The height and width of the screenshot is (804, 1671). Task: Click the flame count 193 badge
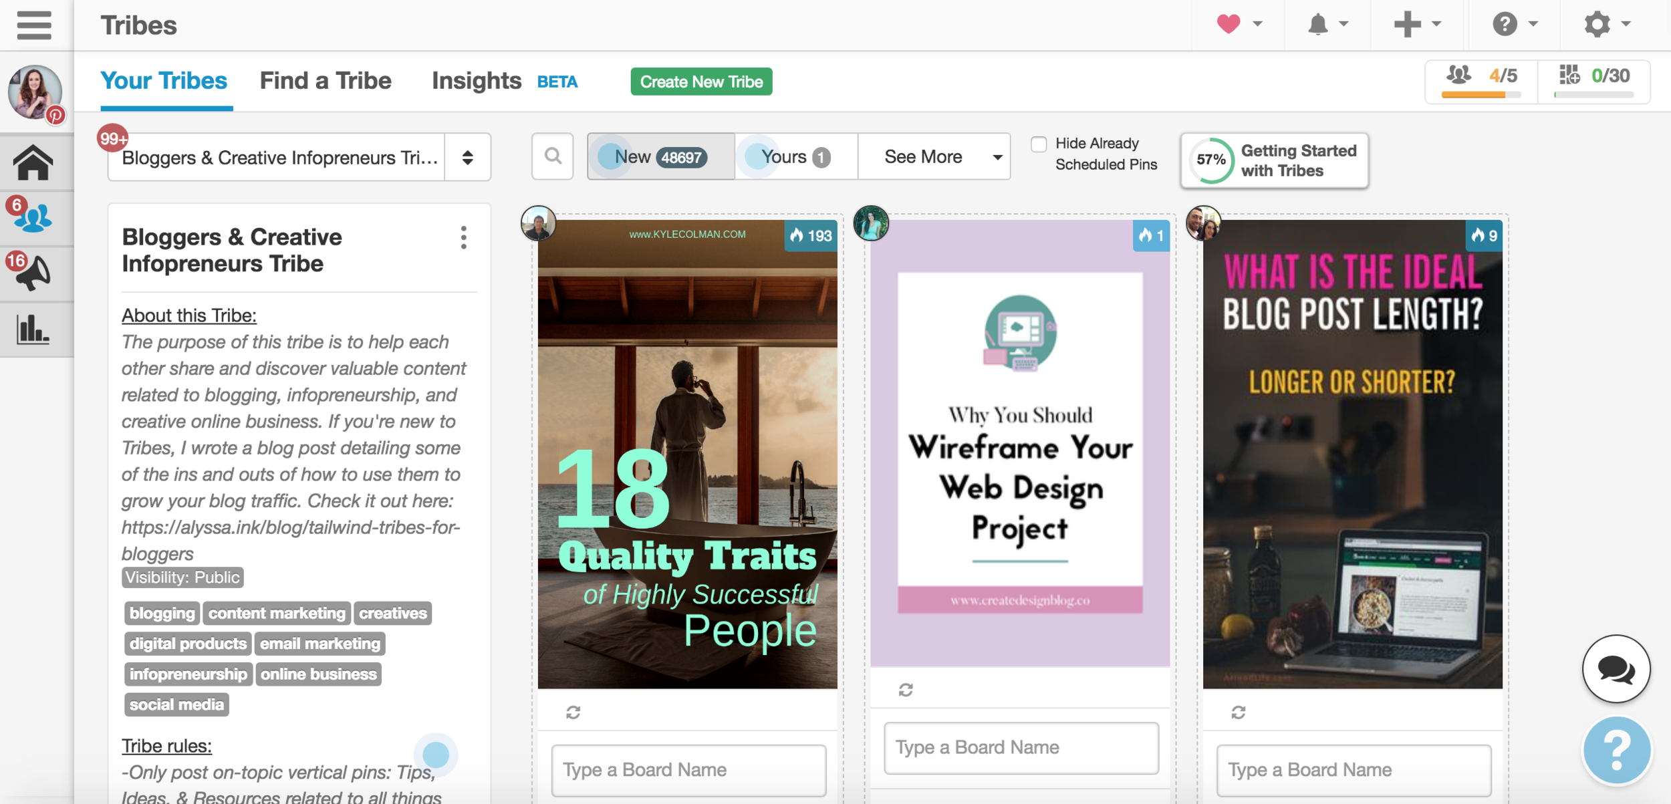[810, 235]
